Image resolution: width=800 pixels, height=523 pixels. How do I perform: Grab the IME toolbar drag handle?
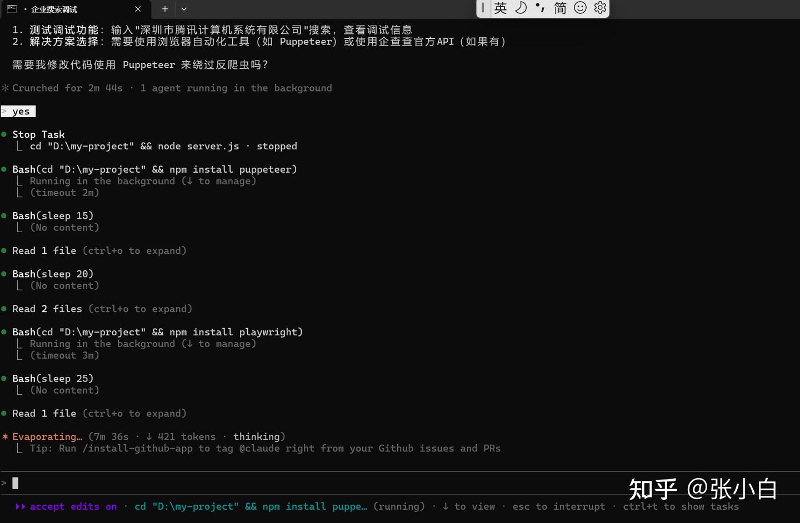coord(483,8)
